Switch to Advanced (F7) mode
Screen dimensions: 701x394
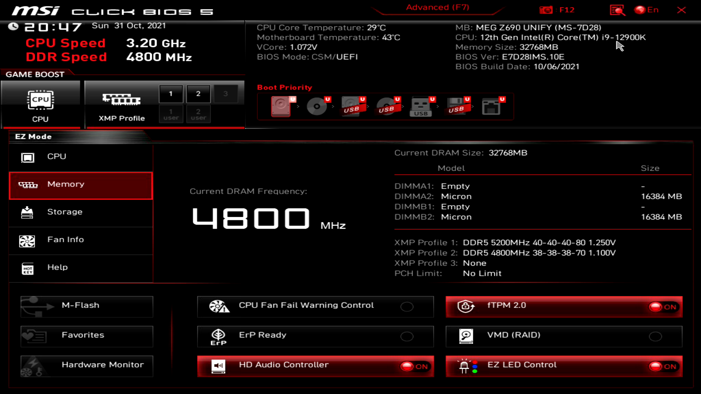tap(437, 7)
